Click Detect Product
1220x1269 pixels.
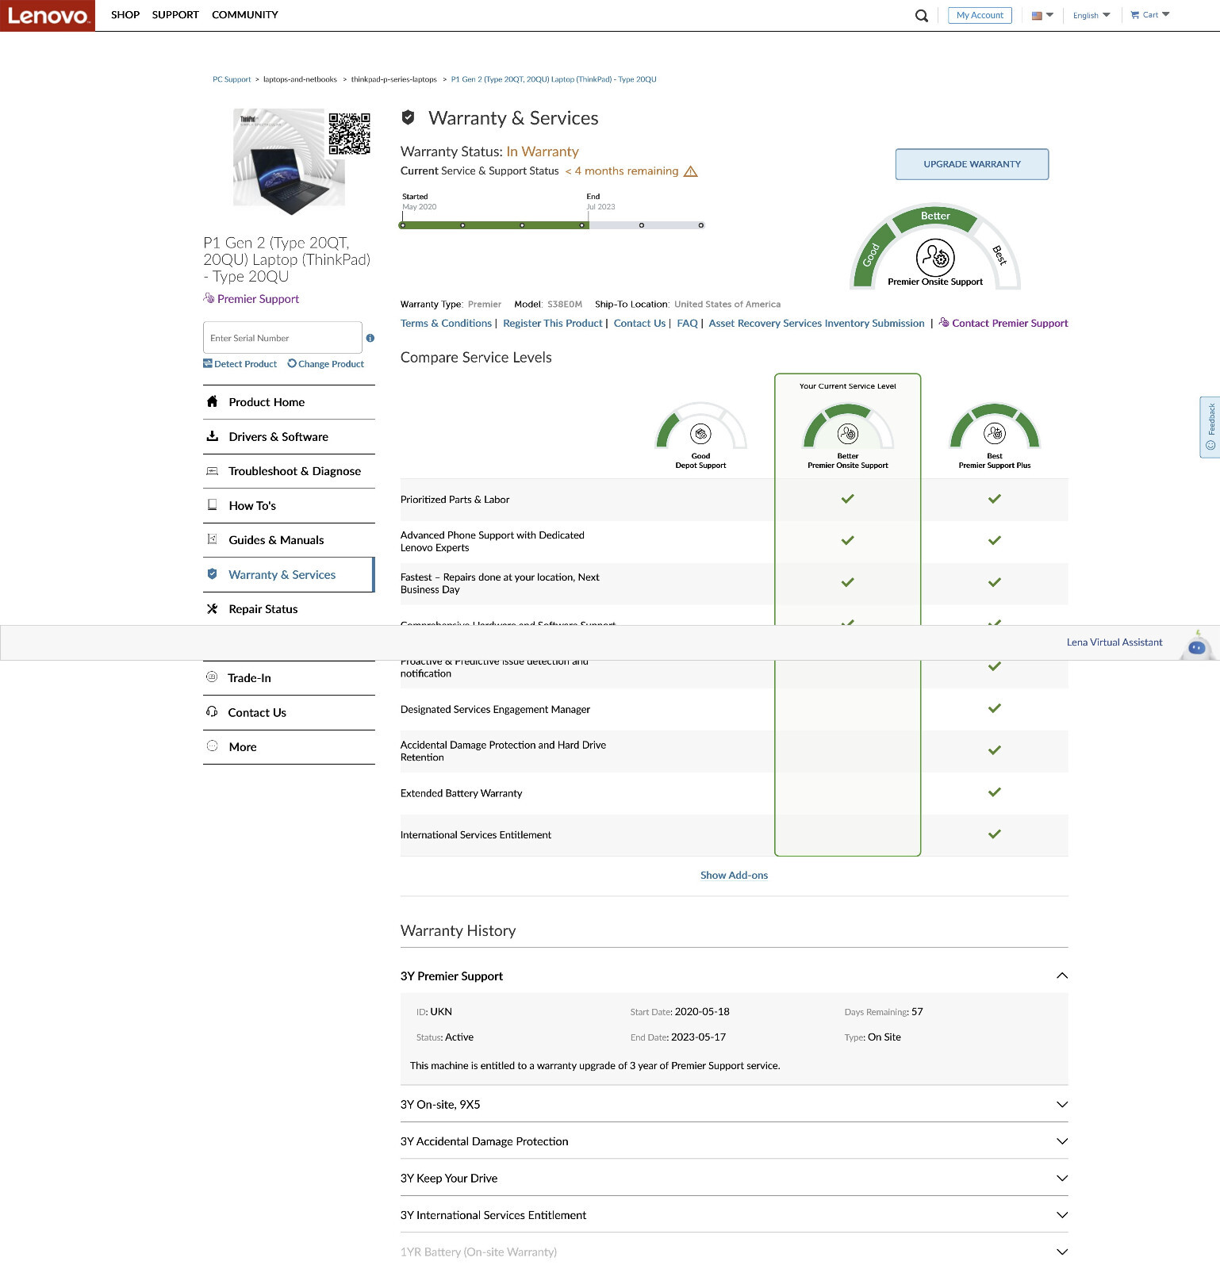[x=240, y=364]
